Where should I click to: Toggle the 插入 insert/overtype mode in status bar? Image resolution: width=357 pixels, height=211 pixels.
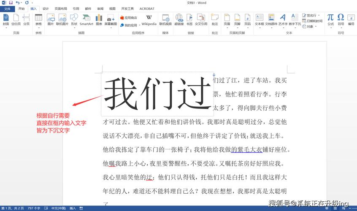[73, 208]
